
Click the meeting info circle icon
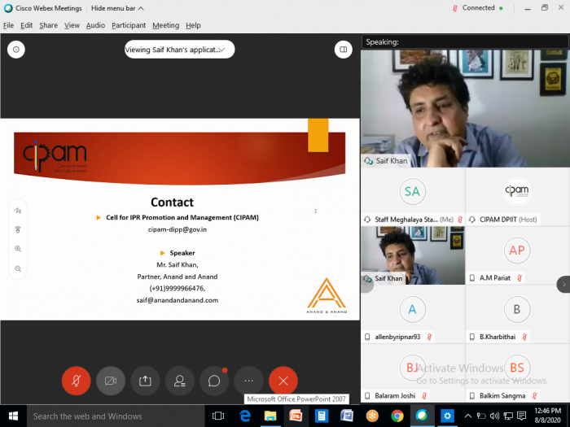click(x=16, y=50)
